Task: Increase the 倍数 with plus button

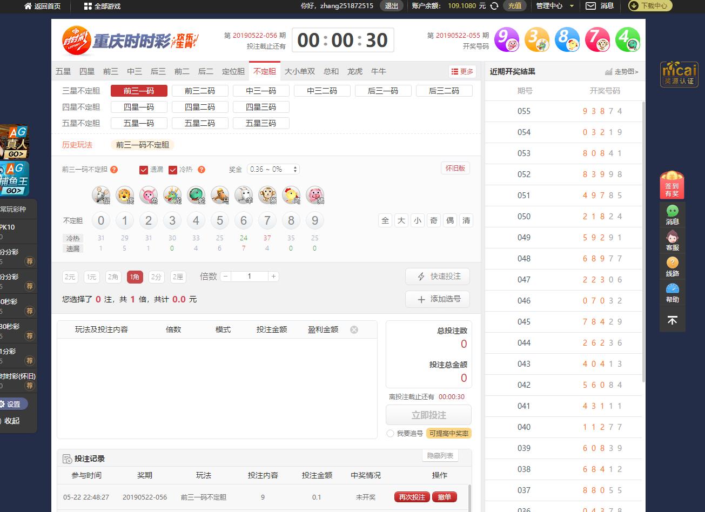Action: (274, 276)
